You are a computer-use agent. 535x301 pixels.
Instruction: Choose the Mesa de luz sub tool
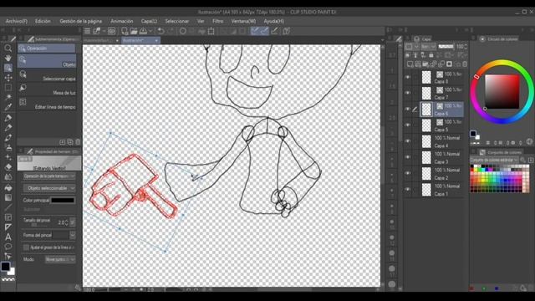pos(47,89)
